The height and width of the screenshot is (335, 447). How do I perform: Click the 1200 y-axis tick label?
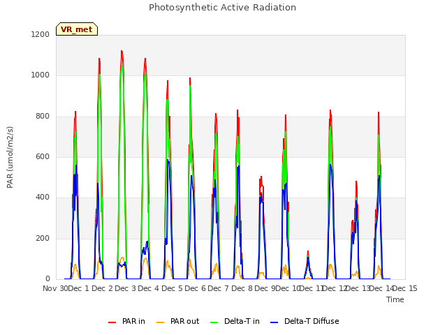tap(41, 34)
